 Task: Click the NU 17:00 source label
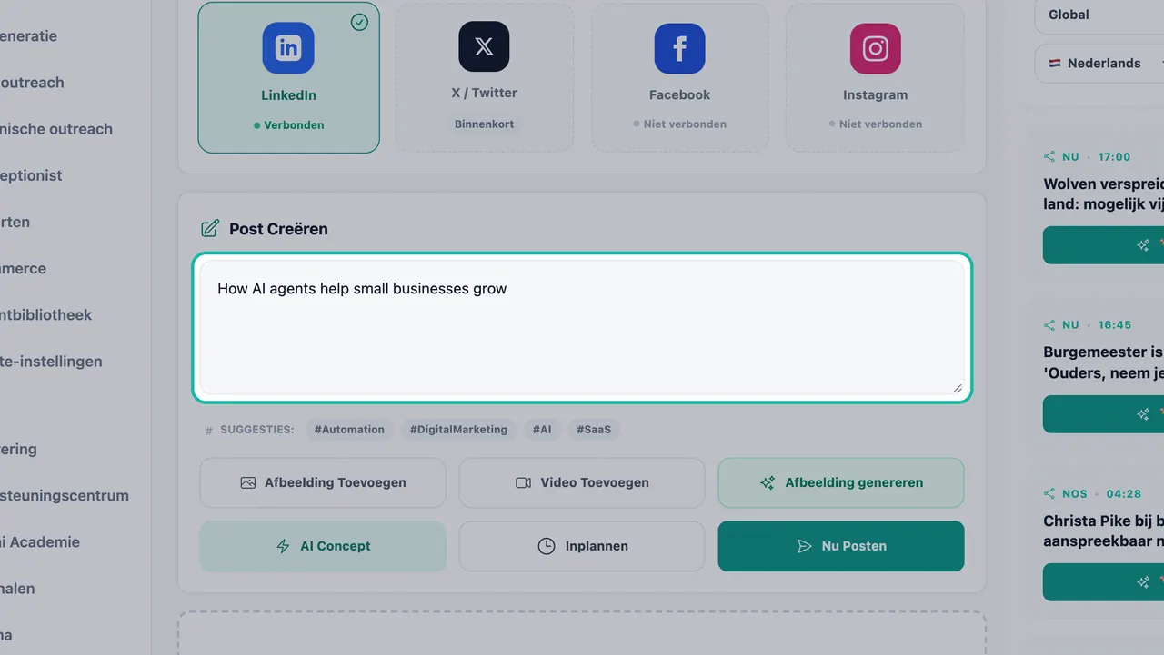pos(1088,156)
